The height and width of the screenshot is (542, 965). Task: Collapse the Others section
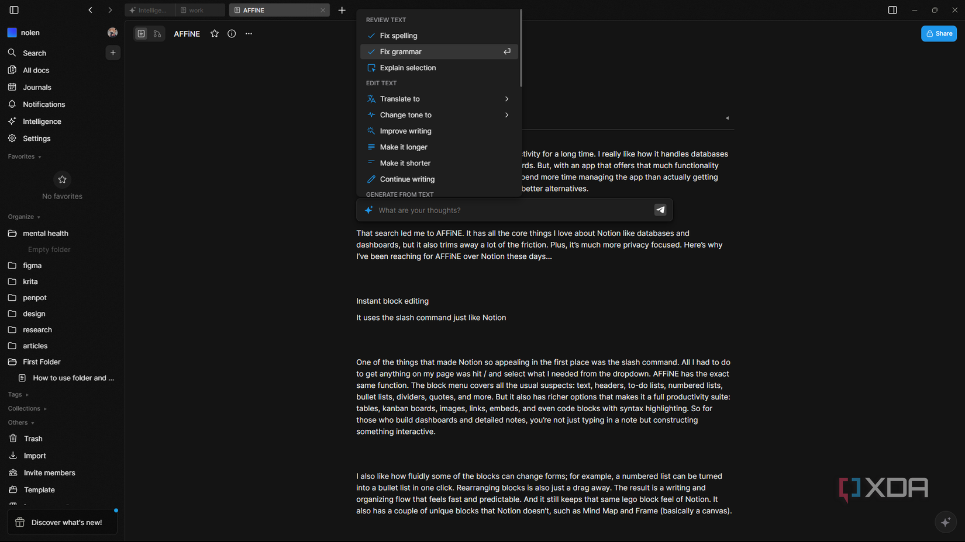[x=21, y=422]
